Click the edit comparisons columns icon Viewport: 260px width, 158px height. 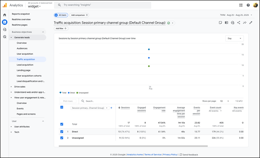tap(226, 23)
